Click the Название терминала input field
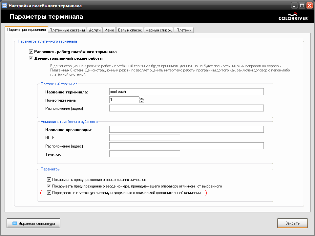This screenshot has width=315, height=236. click(x=186, y=92)
